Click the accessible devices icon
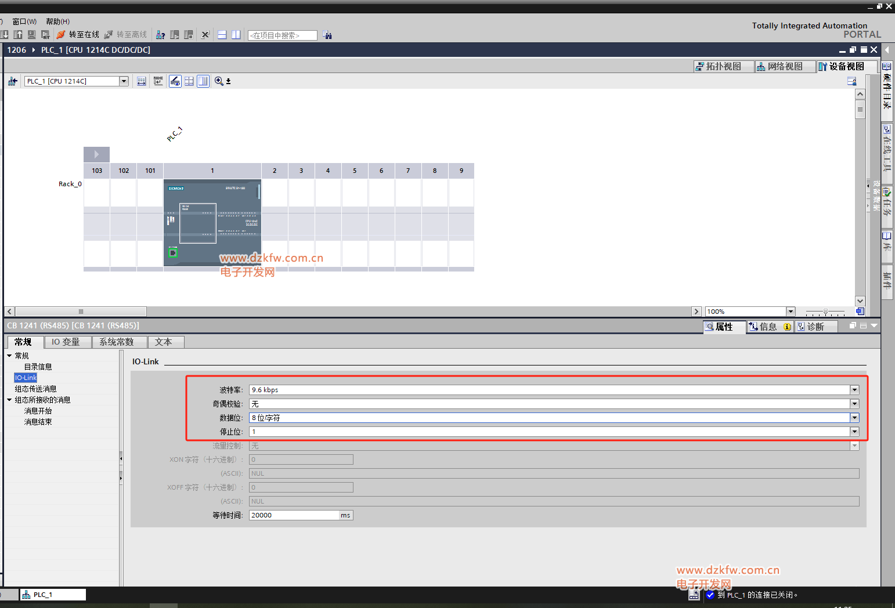Viewport: 895px width, 608px height. [161, 35]
